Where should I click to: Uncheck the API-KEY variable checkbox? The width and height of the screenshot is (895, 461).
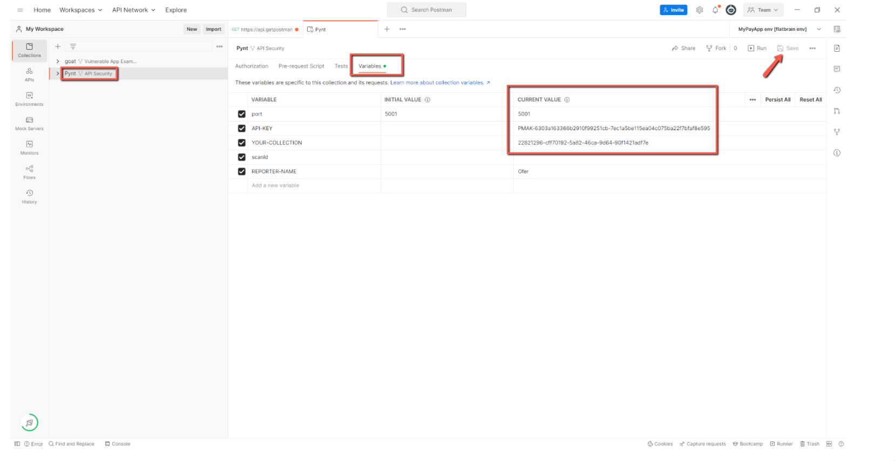click(x=242, y=128)
